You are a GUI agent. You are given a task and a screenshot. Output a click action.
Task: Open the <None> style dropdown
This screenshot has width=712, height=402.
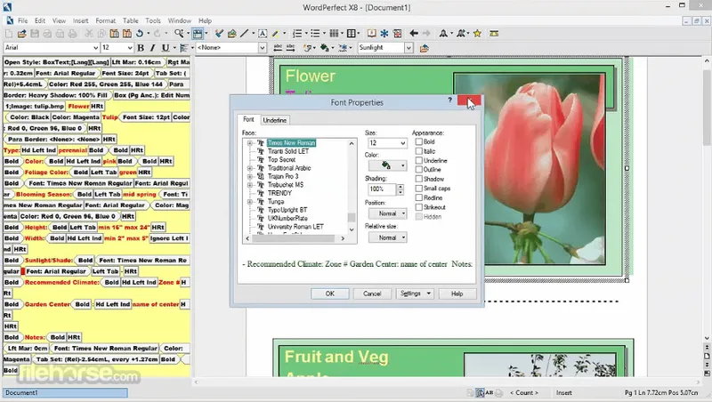pyautogui.click(x=262, y=48)
